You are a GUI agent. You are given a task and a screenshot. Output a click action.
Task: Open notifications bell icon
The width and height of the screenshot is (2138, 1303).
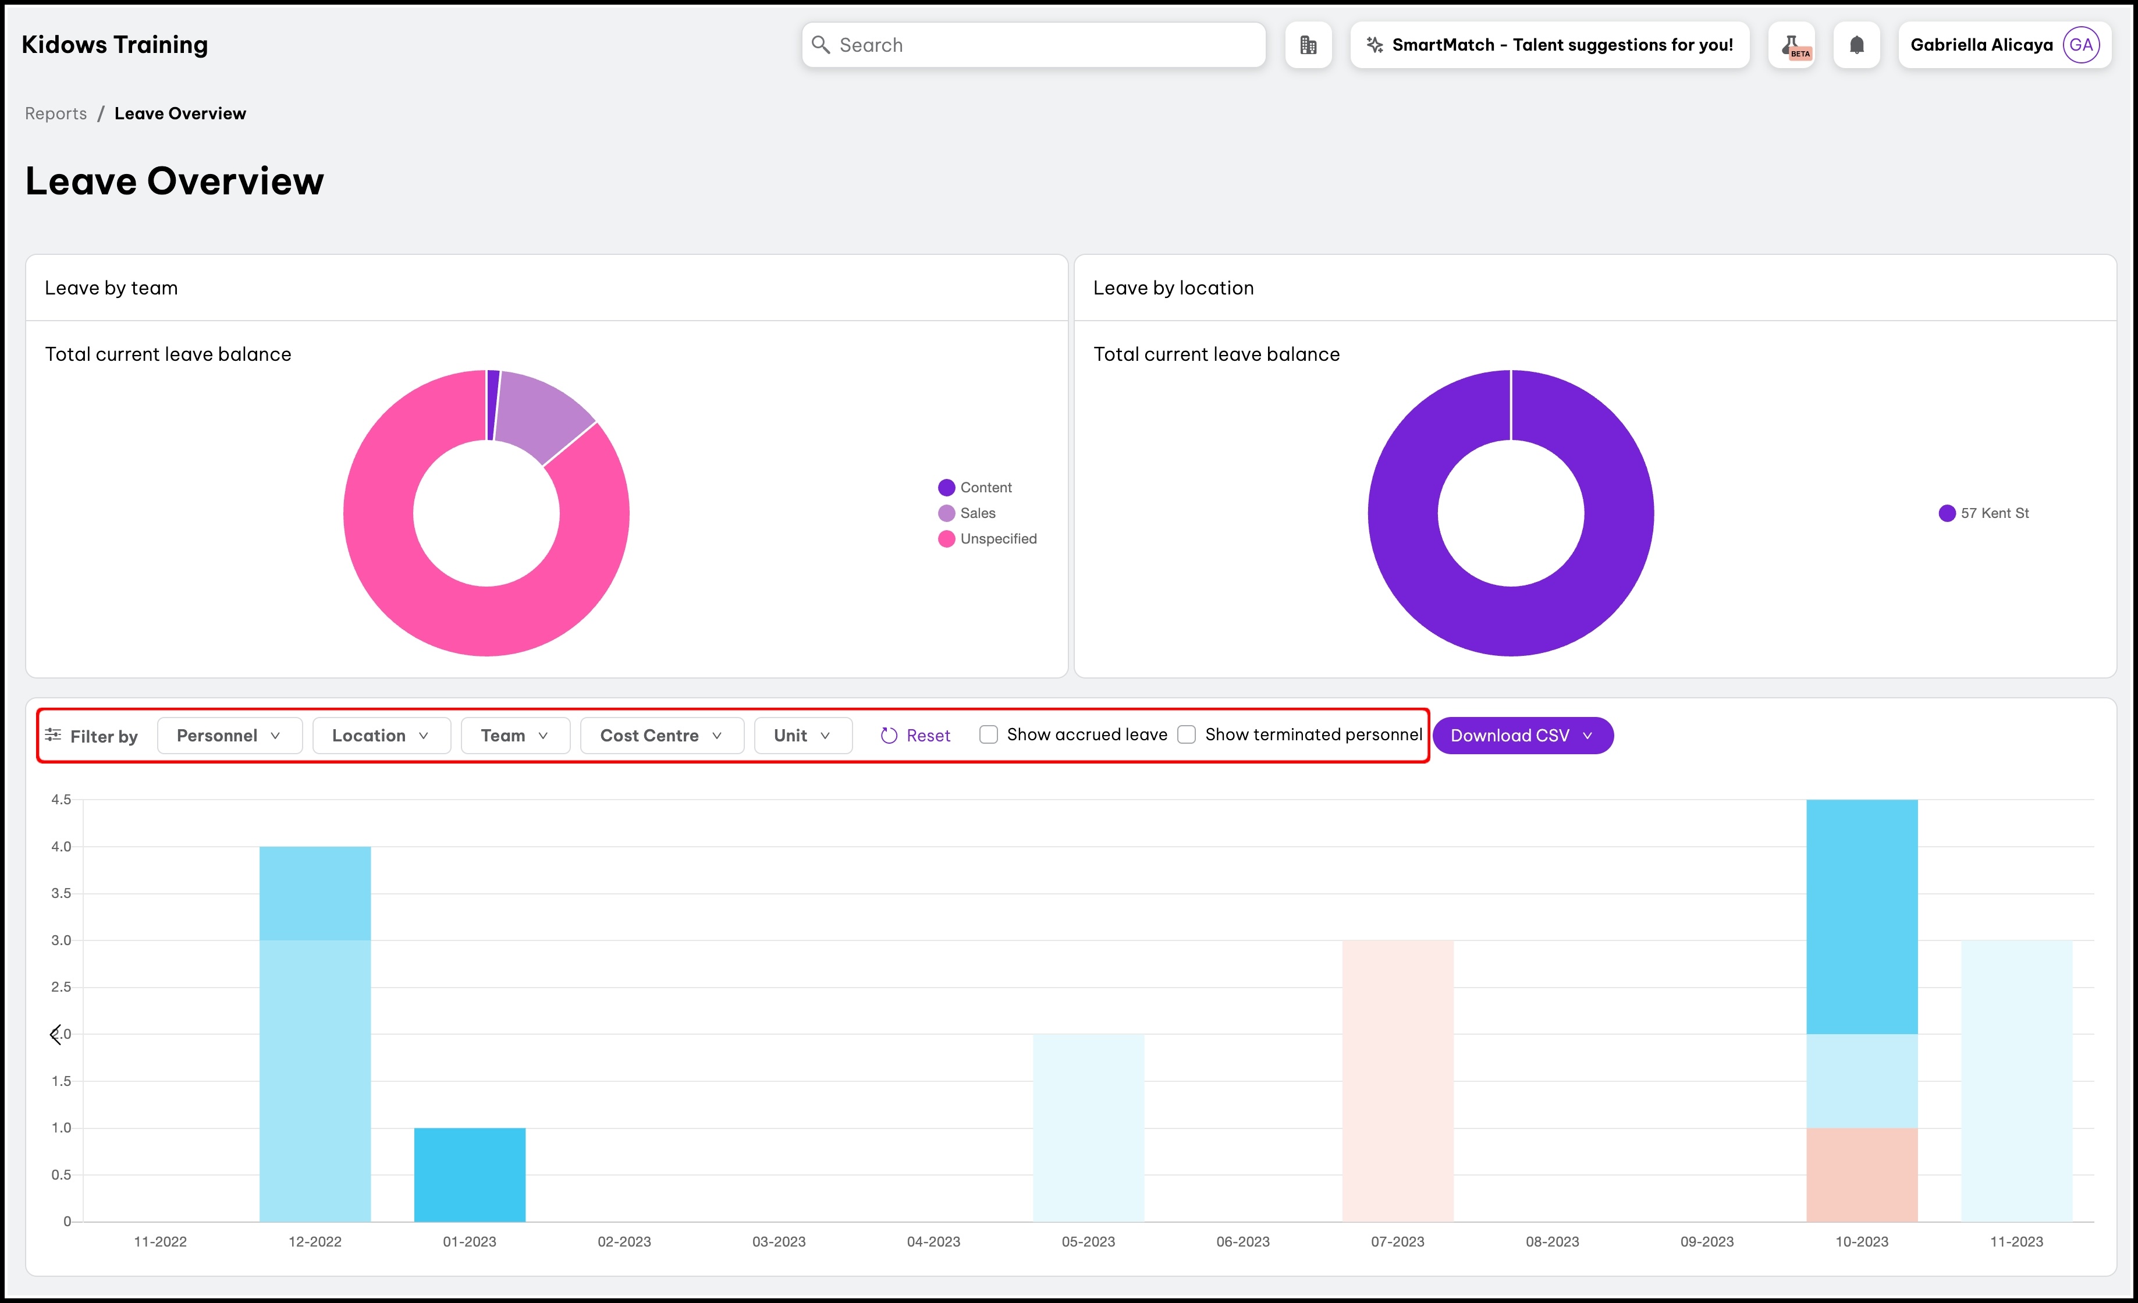[1856, 45]
